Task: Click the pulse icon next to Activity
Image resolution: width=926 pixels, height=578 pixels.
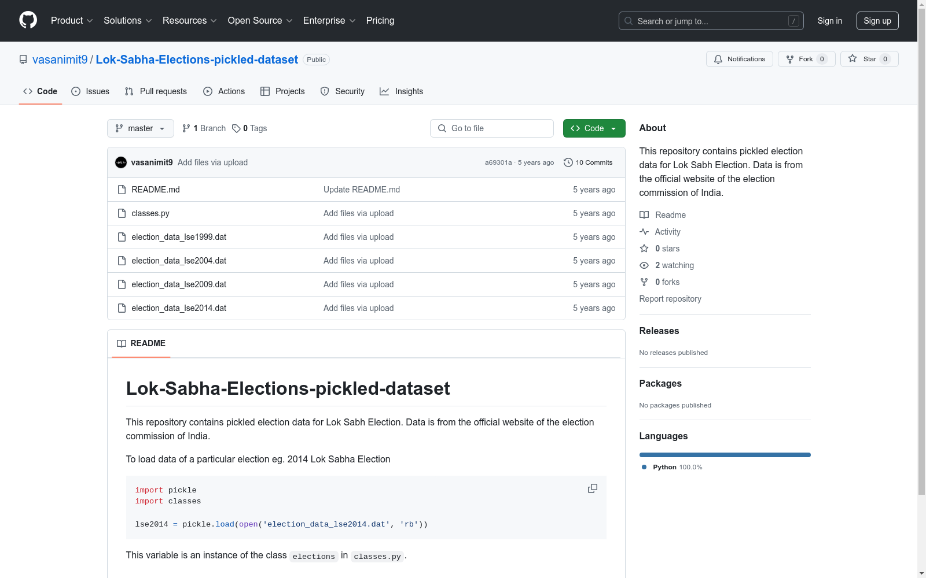Action: click(644, 232)
